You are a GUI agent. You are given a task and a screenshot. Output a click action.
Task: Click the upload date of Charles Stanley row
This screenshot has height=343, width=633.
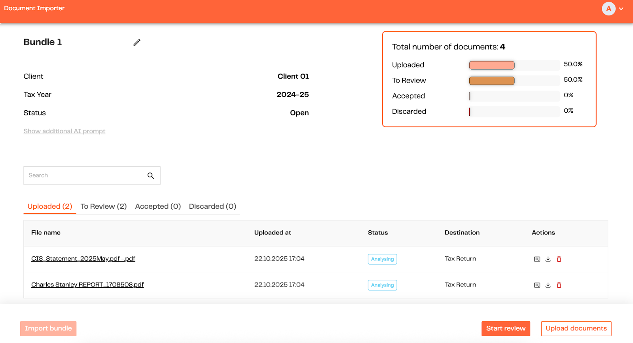pyautogui.click(x=279, y=285)
